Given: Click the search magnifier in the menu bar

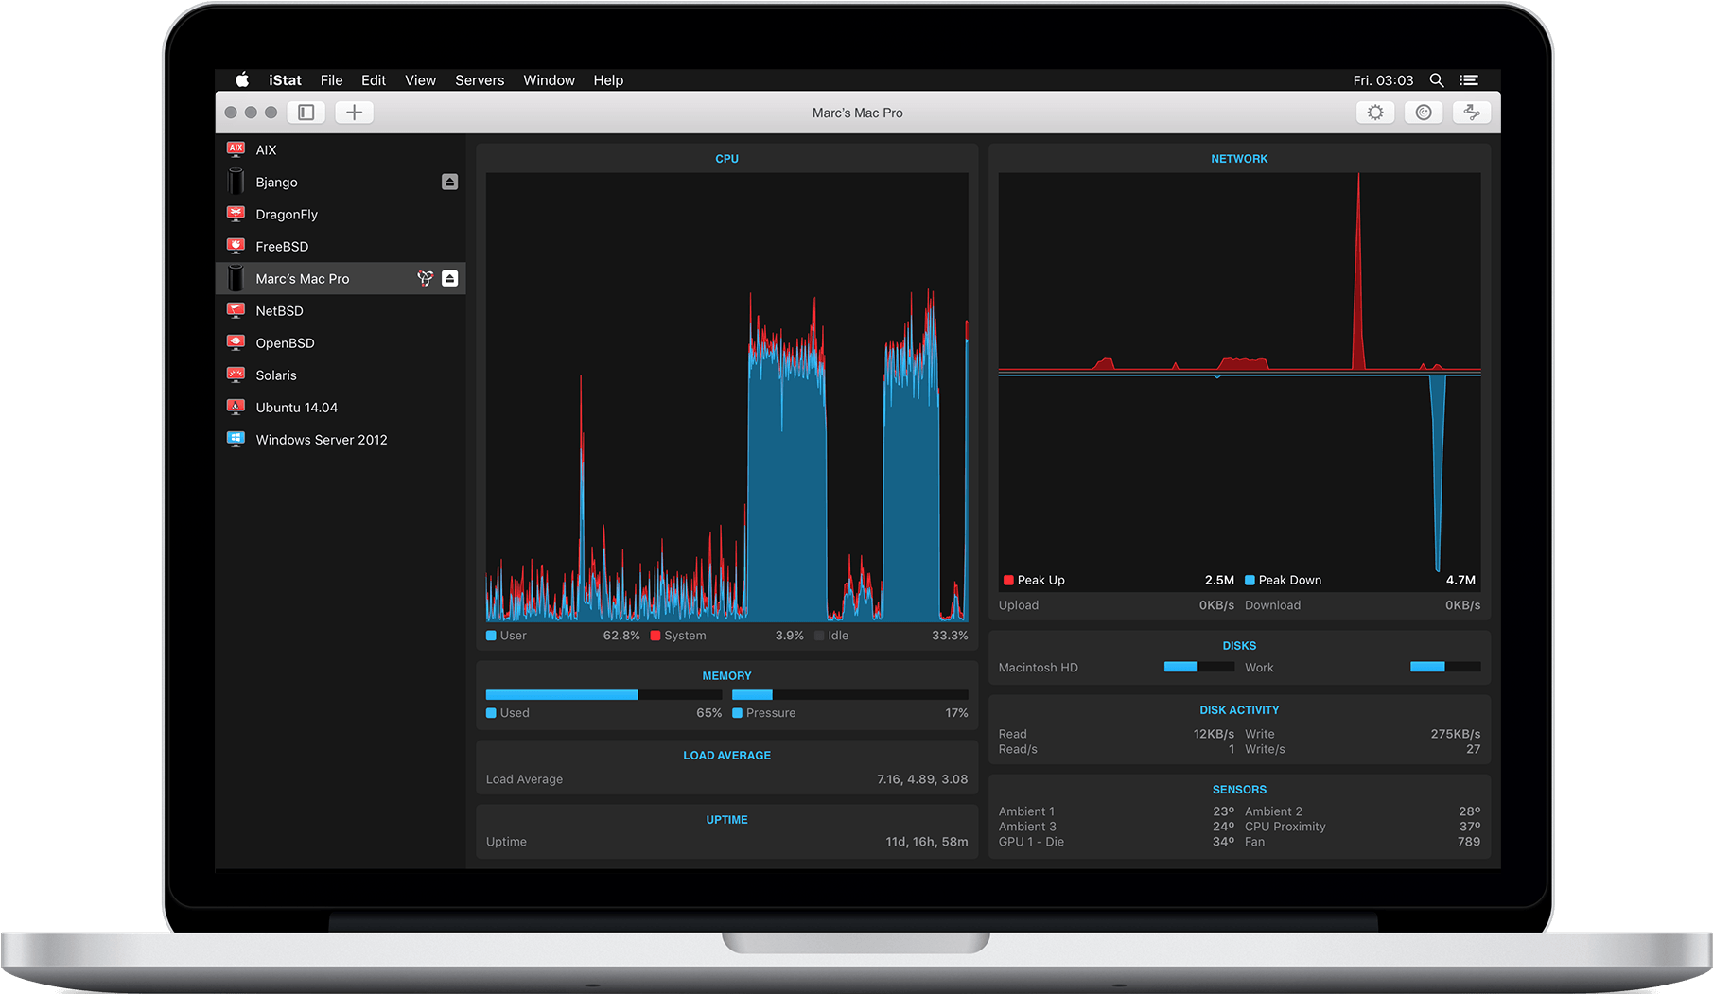Looking at the screenshot, I should click(1437, 79).
